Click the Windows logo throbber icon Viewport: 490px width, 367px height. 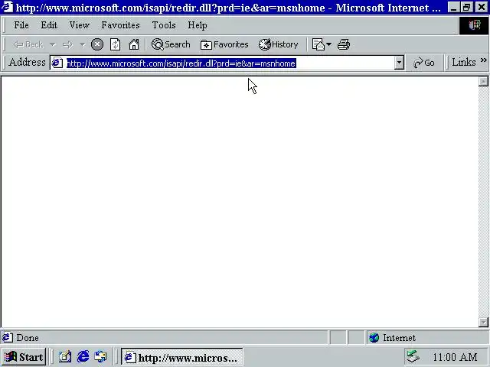point(474,25)
